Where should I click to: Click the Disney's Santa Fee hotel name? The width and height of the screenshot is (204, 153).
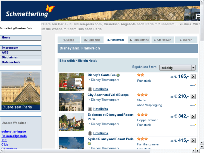(x=102, y=75)
